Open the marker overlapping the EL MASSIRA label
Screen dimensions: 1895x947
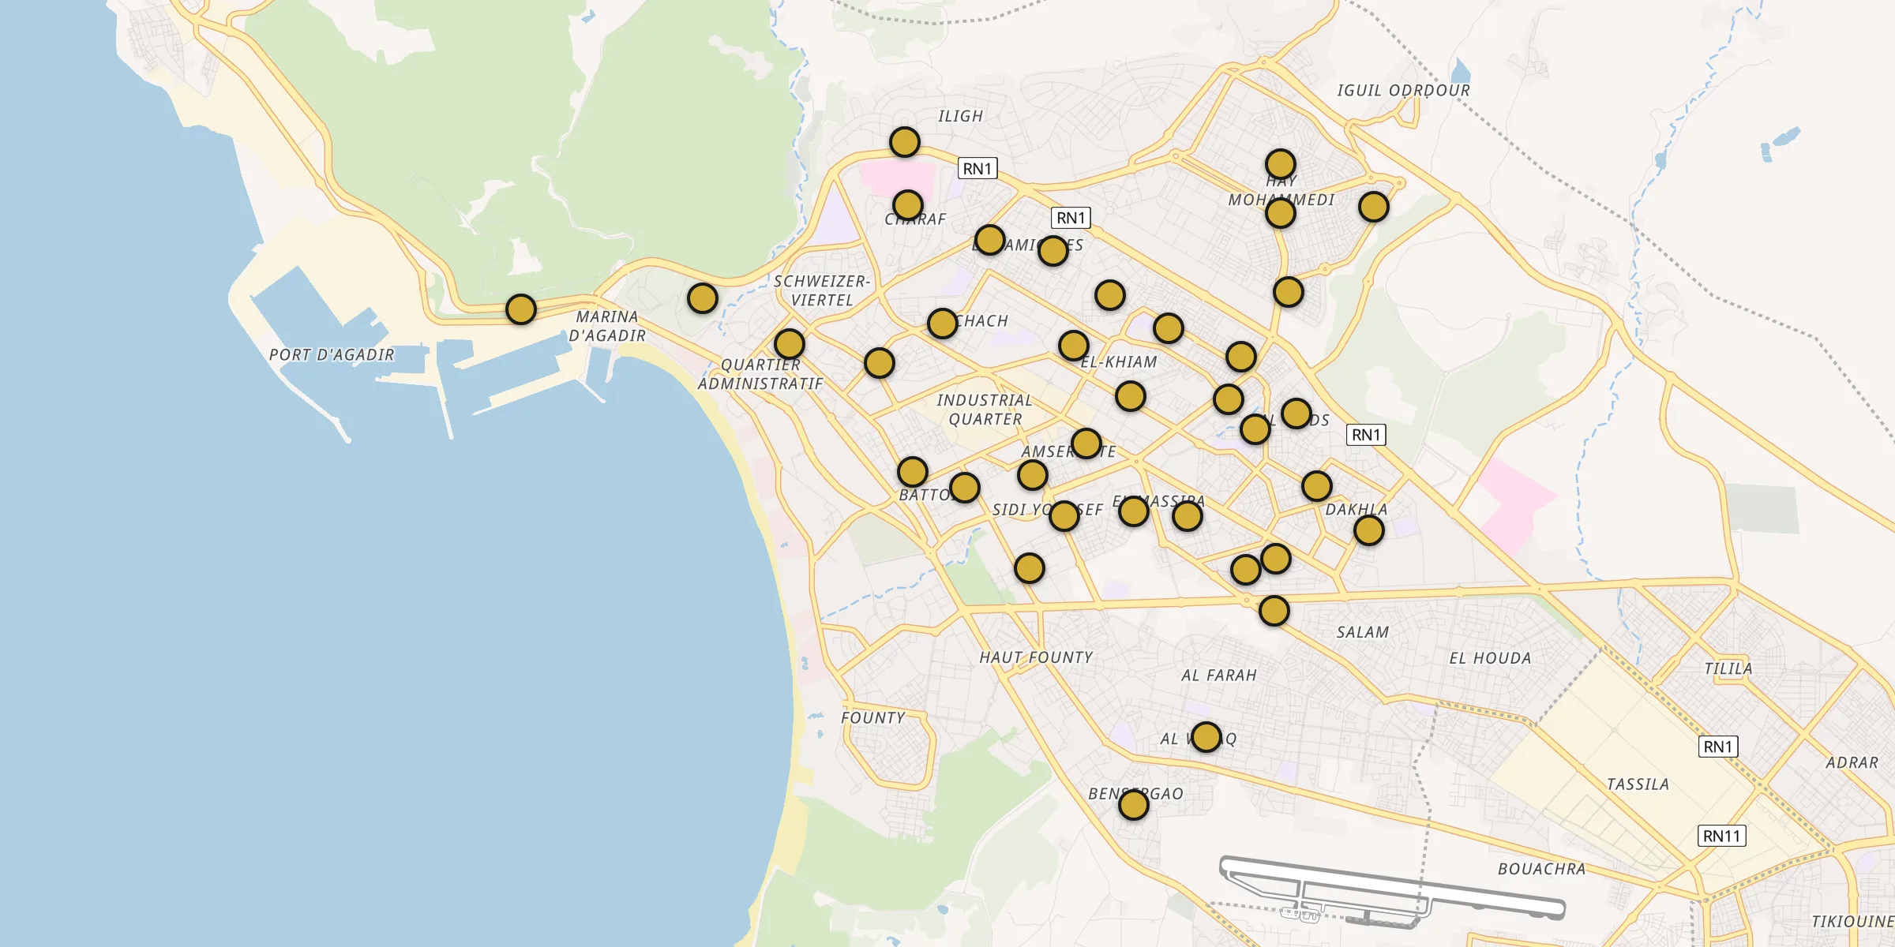pos(1134,511)
